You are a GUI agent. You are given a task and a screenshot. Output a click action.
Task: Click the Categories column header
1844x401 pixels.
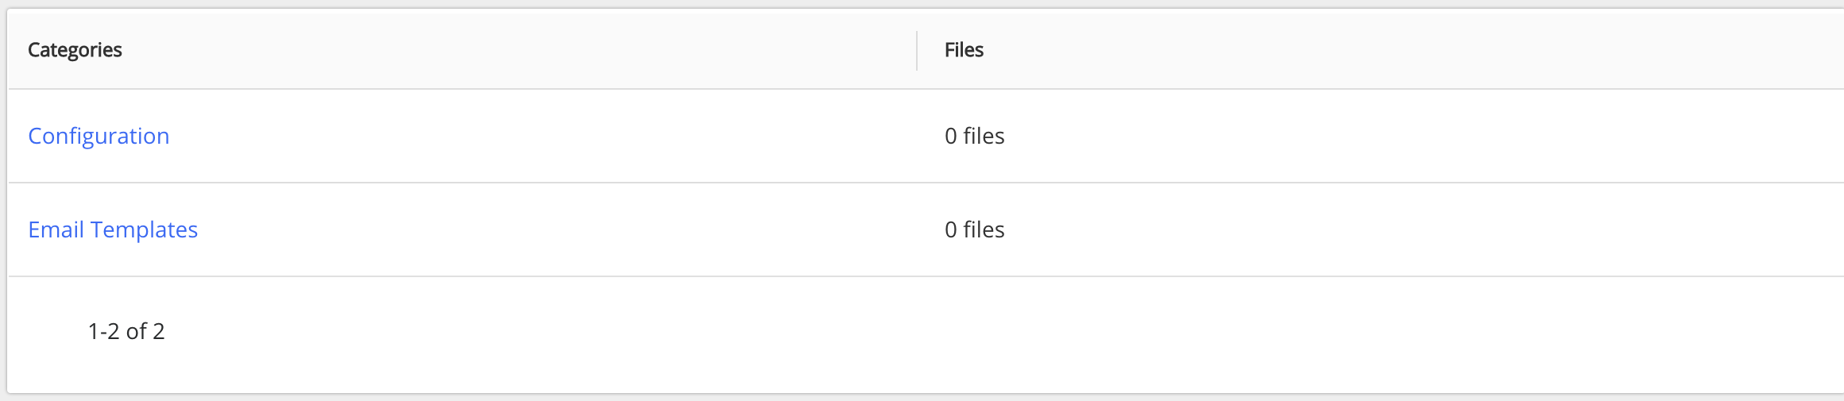coord(75,50)
